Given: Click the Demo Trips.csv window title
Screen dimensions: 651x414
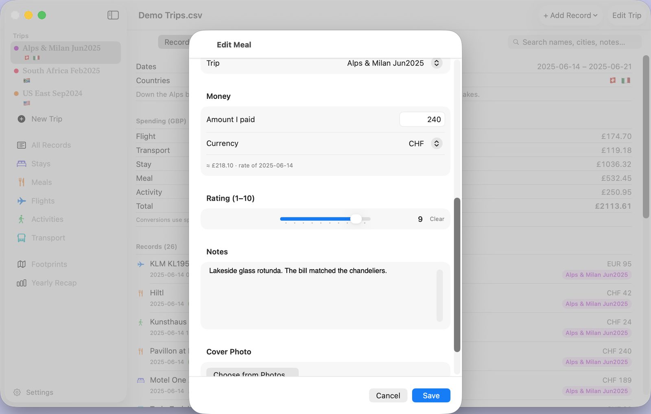Looking at the screenshot, I should click(170, 15).
